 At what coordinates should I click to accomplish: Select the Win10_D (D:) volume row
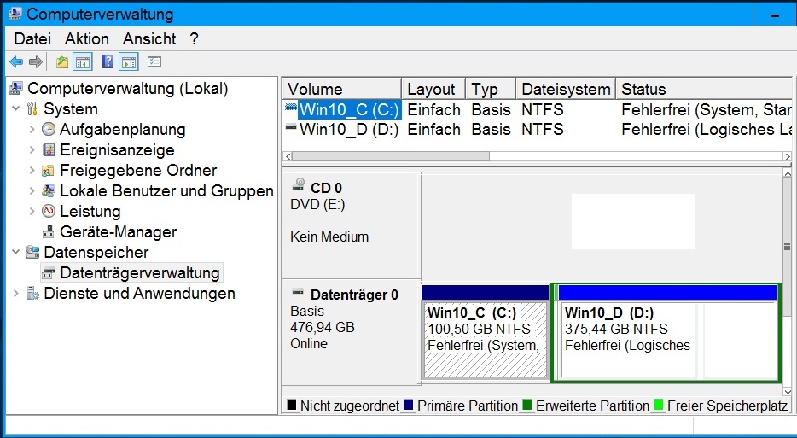(538, 130)
